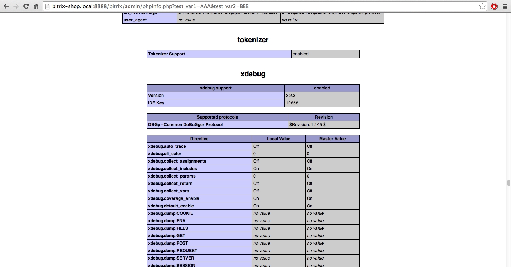Select the 'xdebug.cli_color' directive
The height and width of the screenshot is (267, 511).
point(199,154)
